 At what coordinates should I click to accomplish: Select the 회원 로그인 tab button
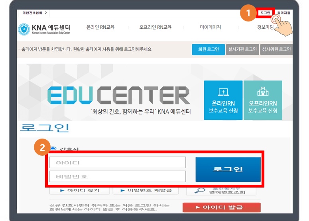point(208,49)
